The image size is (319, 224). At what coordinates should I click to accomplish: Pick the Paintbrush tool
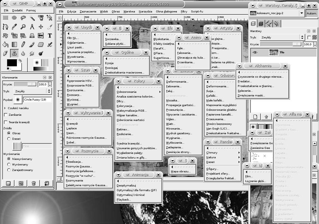32,44
